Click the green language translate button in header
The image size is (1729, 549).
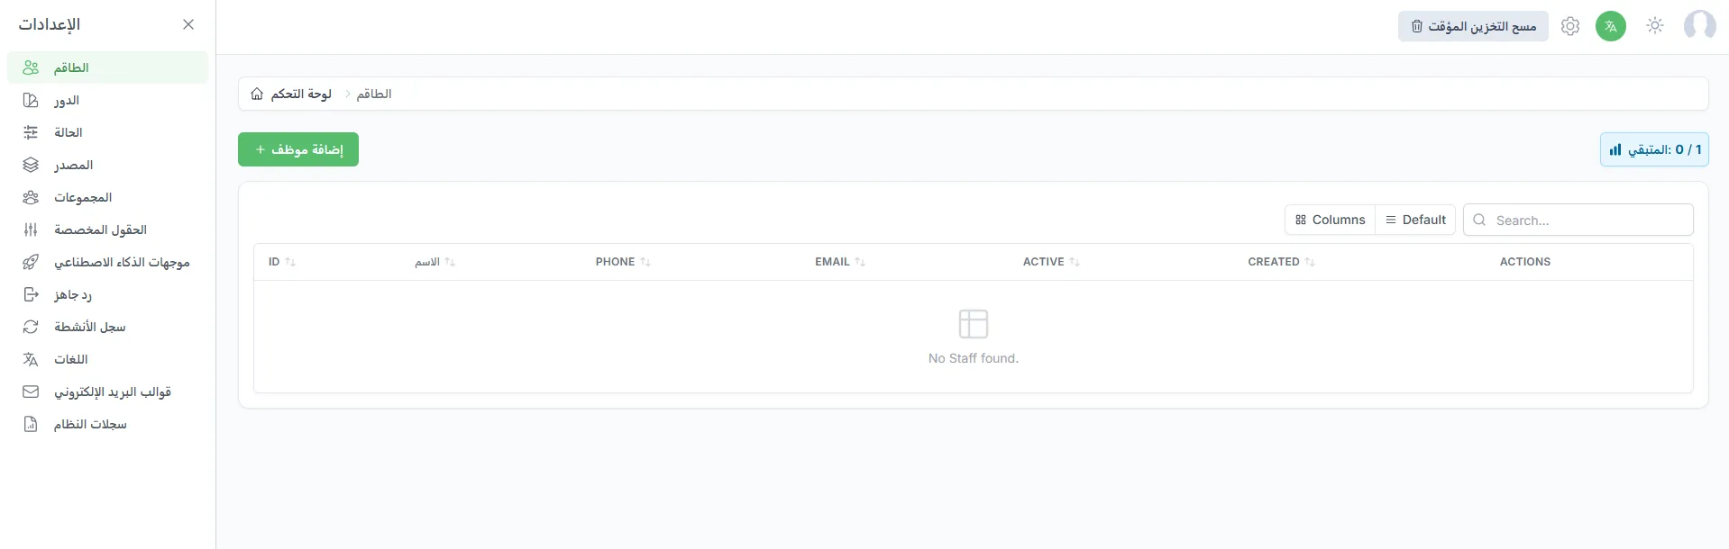pos(1611,26)
